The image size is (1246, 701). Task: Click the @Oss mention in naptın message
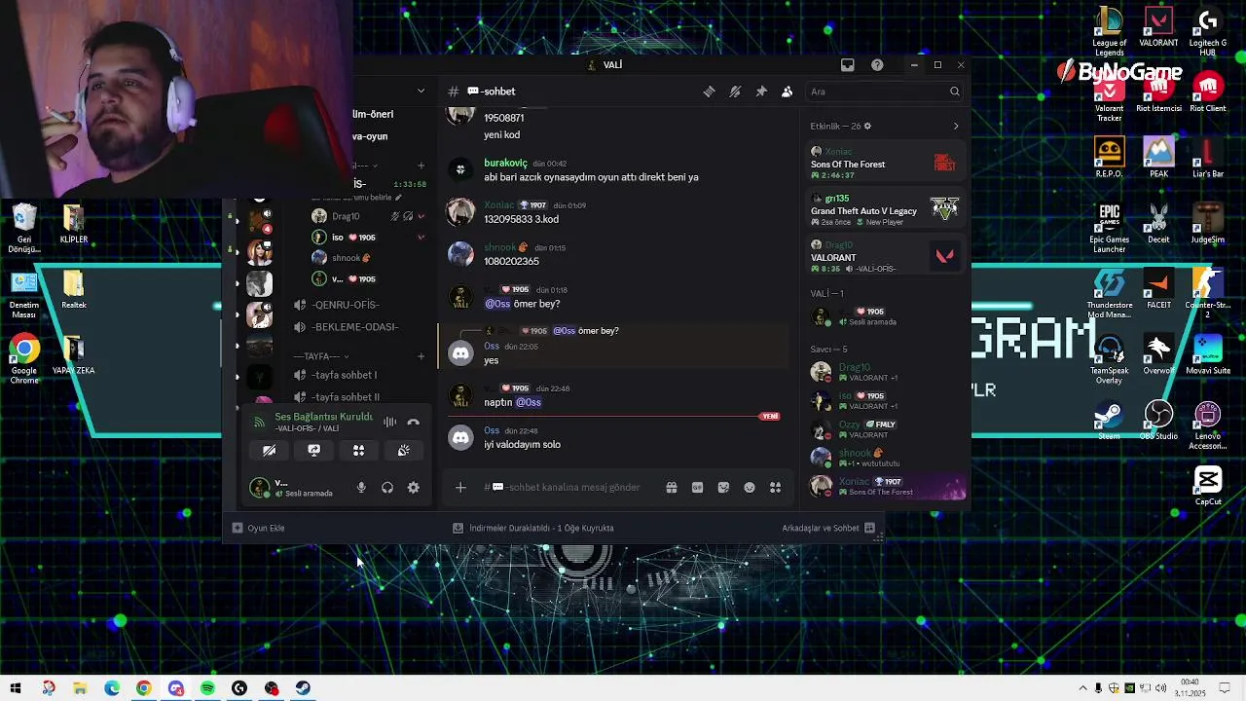(x=529, y=402)
